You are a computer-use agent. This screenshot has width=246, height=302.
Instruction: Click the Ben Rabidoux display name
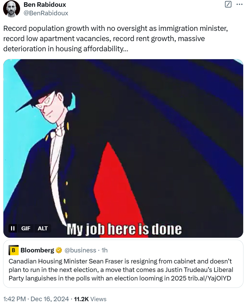pyautogui.click(x=45, y=5)
